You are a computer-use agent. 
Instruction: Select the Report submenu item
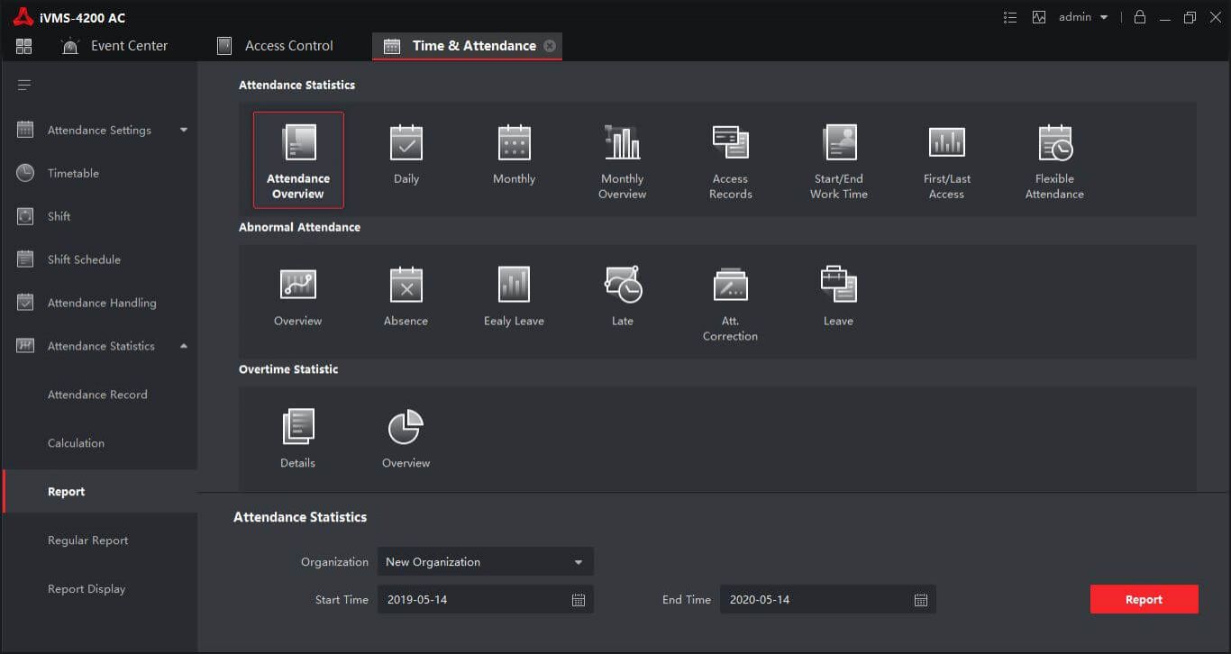tap(100, 492)
